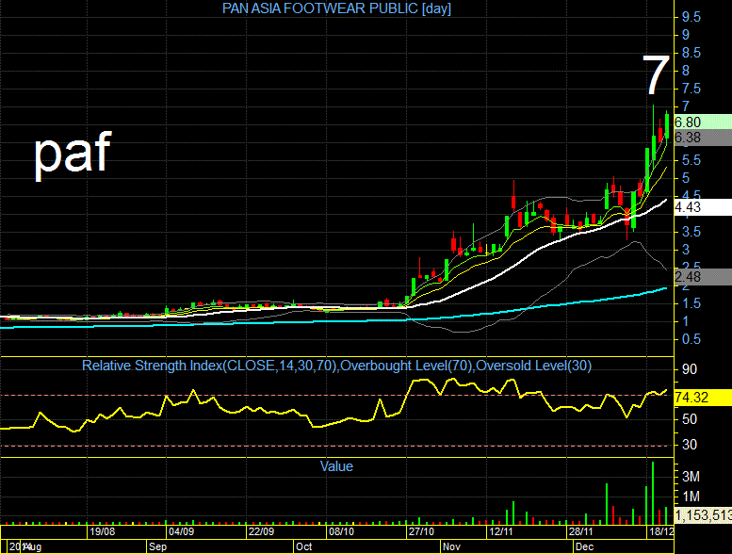Click the 19/08 date label
Image resolution: width=732 pixels, height=554 pixels.
pos(103,531)
